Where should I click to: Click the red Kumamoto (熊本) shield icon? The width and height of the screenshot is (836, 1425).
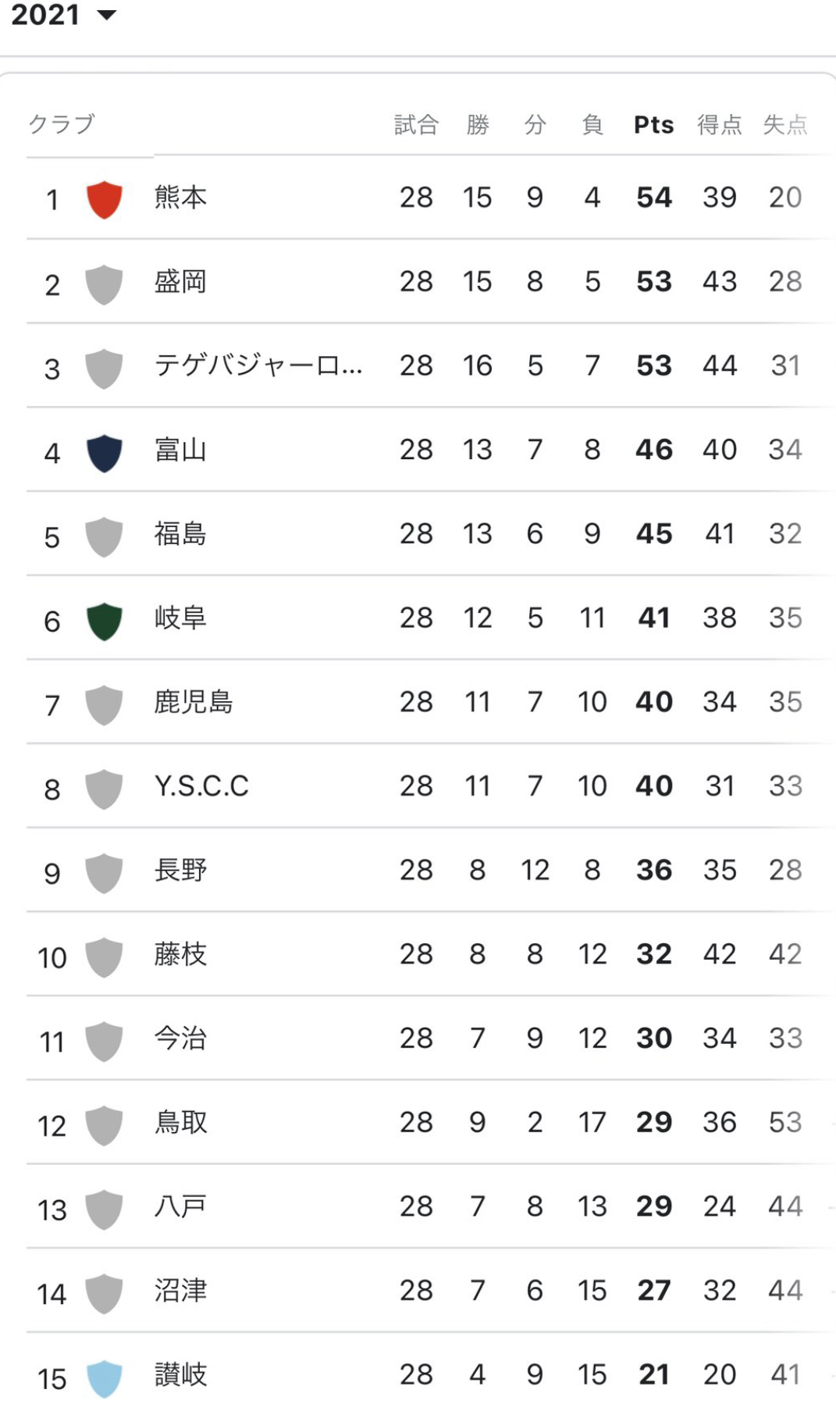[104, 199]
